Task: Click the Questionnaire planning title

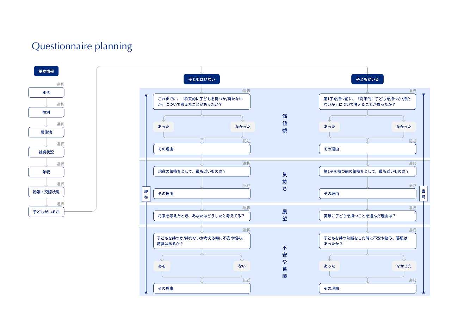Action: (x=82, y=46)
